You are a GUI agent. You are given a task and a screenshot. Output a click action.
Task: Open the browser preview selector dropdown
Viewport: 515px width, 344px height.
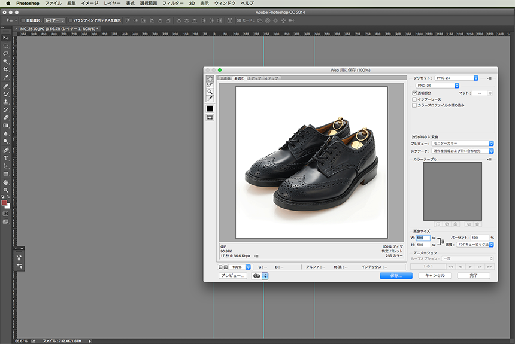265,276
